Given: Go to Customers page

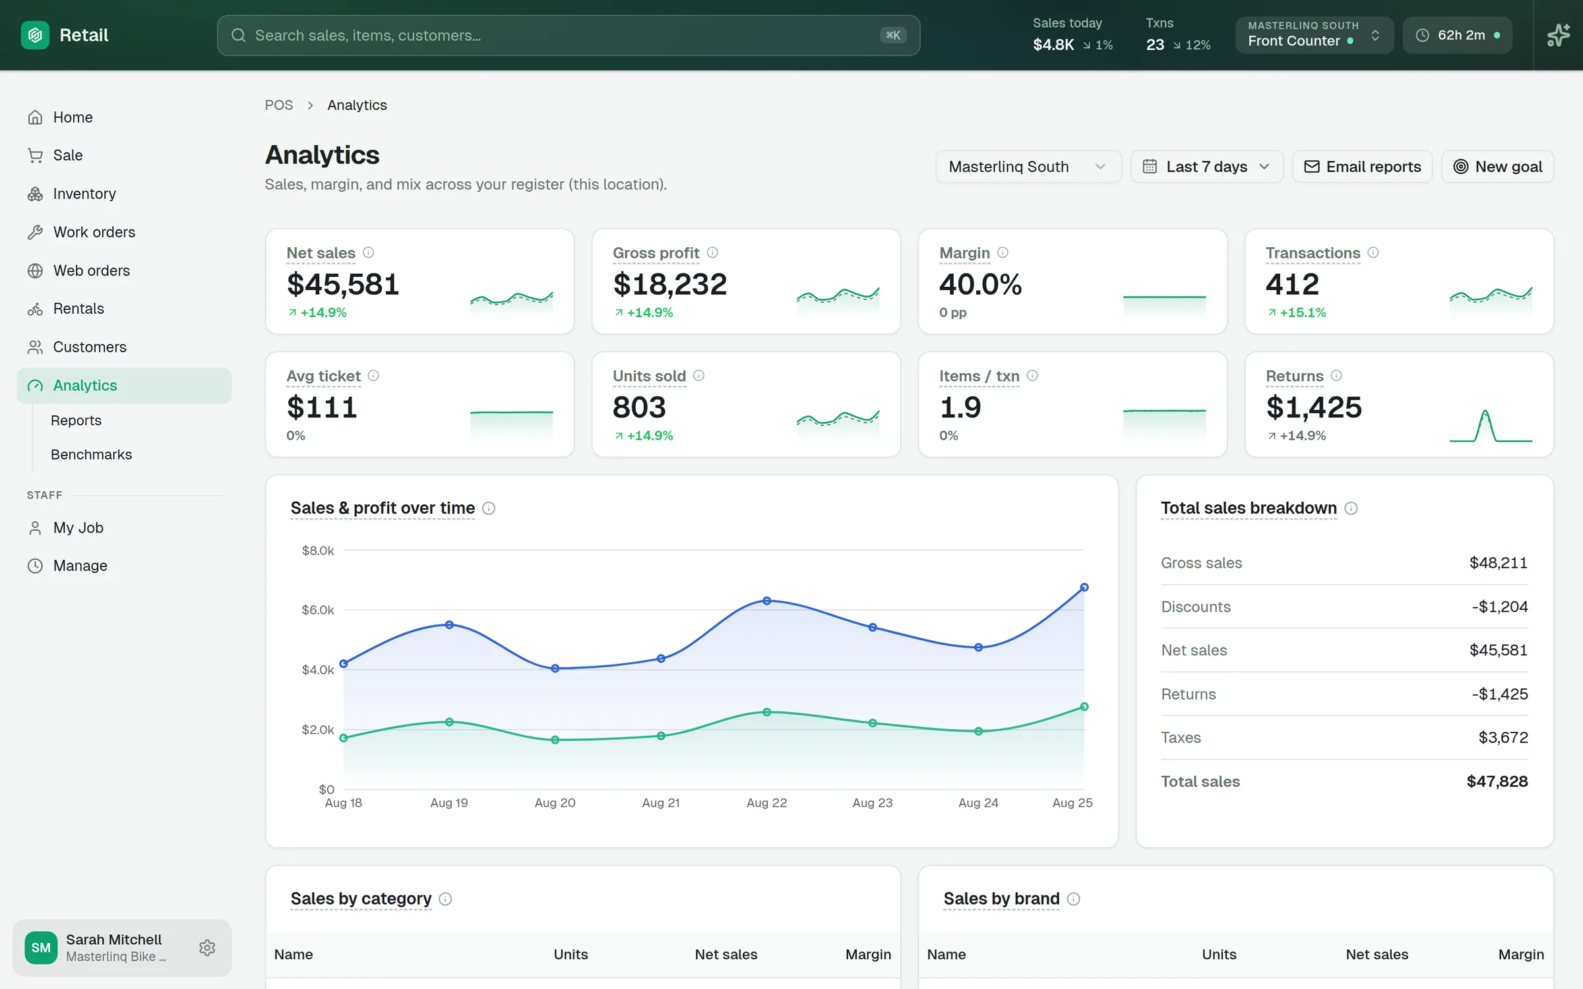Looking at the screenshot, I should [124, 347].
